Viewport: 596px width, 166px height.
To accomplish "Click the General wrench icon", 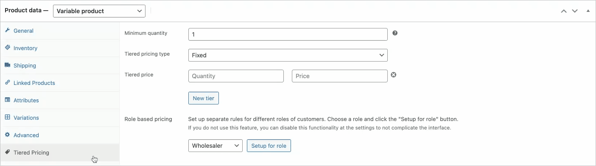I will 7,31.
